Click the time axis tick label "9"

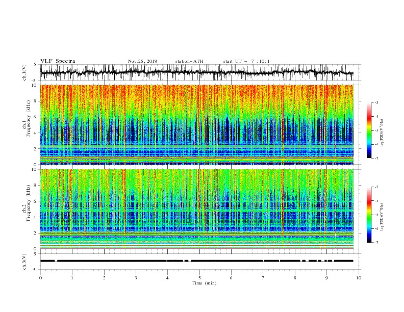326,278
